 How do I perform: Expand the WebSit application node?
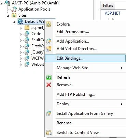point(21,65)
